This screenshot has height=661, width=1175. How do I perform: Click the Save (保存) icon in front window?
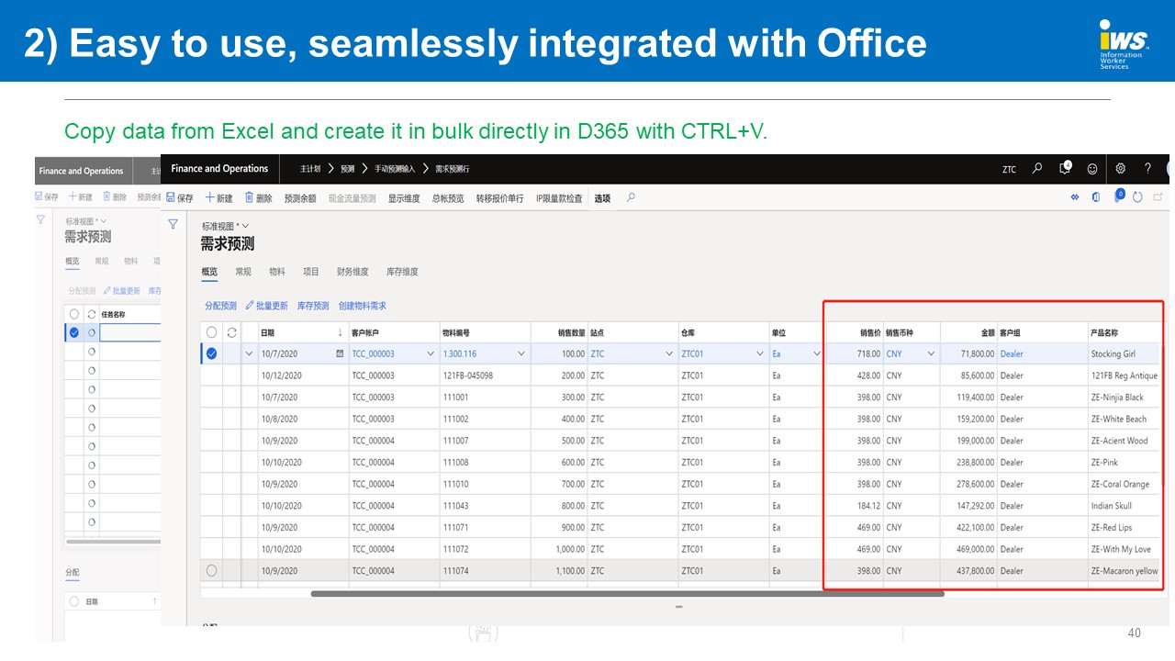pos(172,197)
